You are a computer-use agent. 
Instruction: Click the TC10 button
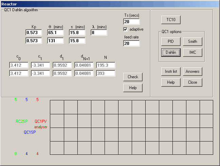coord(171,19)
